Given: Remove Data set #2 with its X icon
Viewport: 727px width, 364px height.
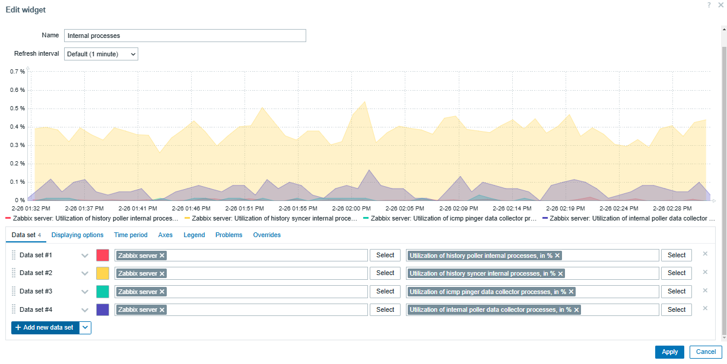Looking at the screenshot, I should coord(705,272).
